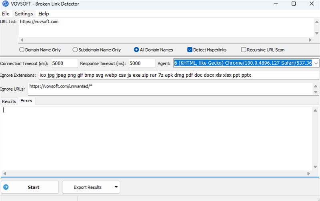Click the 'Connection Timeout (ms):' label
This screenshot has width=320, height=201.
click(x=24, y=64)
